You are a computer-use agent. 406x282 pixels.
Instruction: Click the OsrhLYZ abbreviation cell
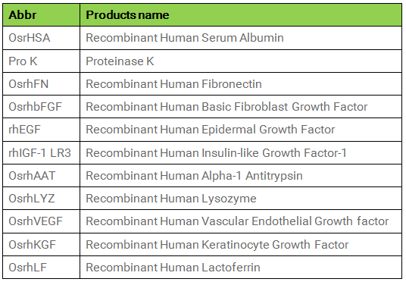point(42,199)
